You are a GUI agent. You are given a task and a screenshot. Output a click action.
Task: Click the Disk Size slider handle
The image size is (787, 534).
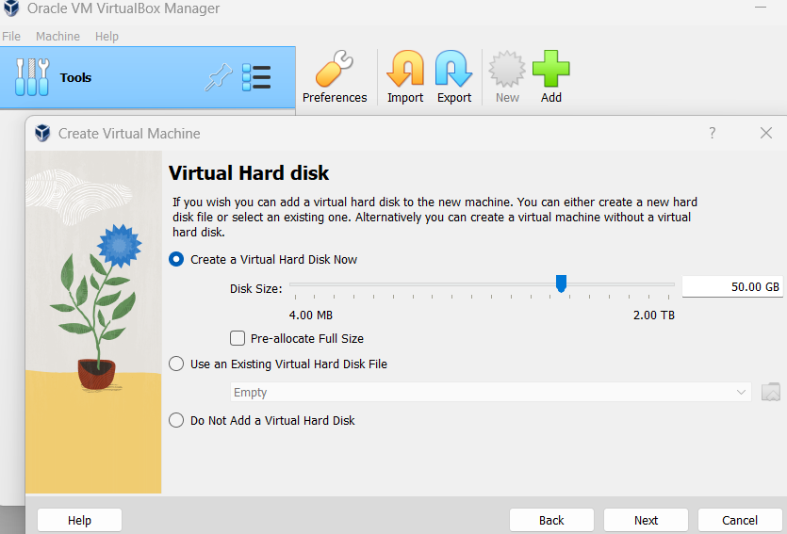[x=561, y=283]
